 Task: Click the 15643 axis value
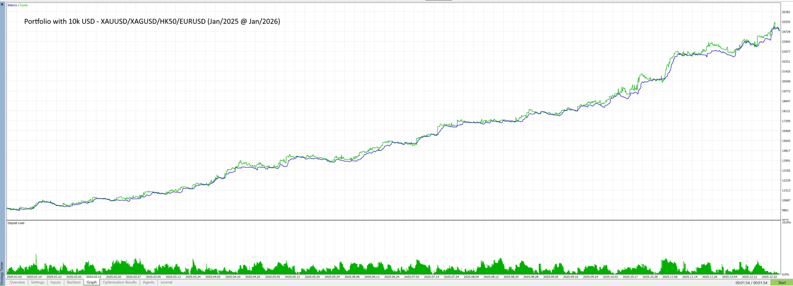[x=786, y=141]
